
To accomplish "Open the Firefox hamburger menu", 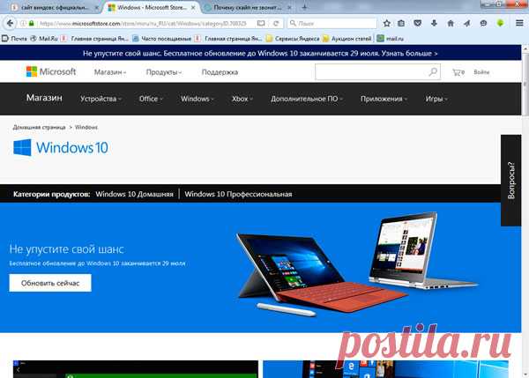I will pyautogui.click(x=519, y=23).
